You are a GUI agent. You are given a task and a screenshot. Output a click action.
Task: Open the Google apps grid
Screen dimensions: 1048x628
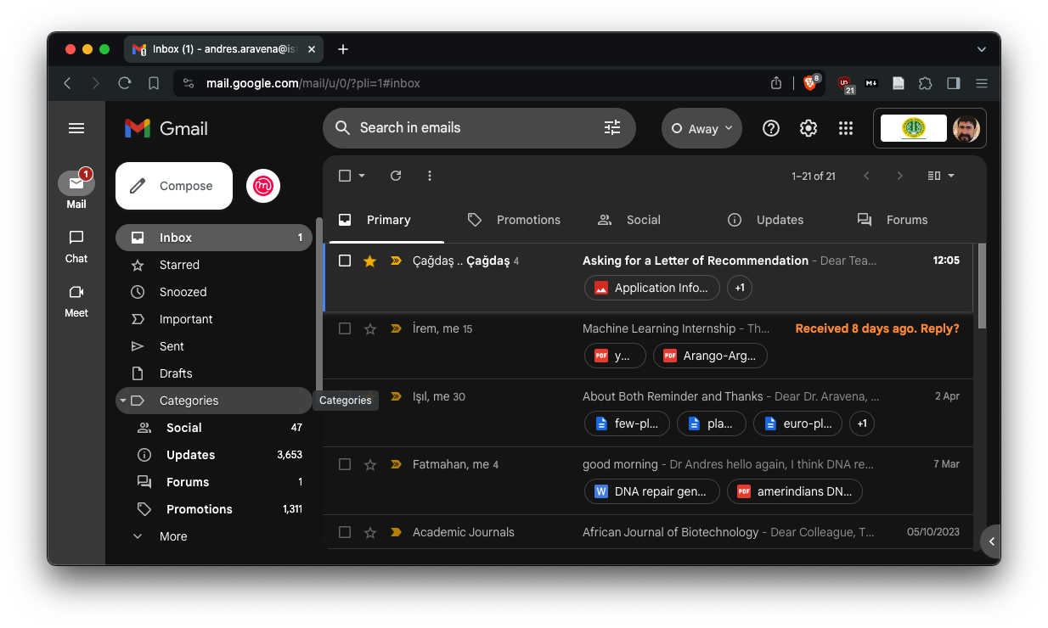[x=845, y=128]
